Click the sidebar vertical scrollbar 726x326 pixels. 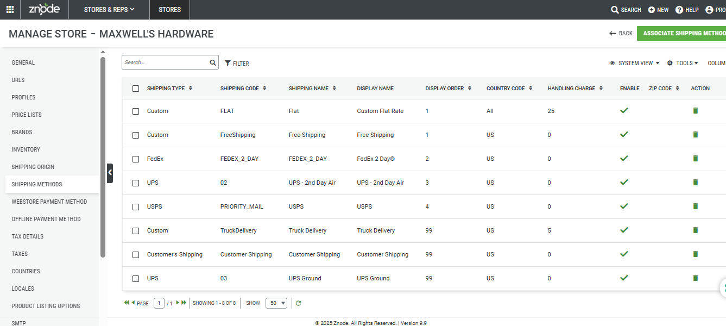tap(103, 158)
